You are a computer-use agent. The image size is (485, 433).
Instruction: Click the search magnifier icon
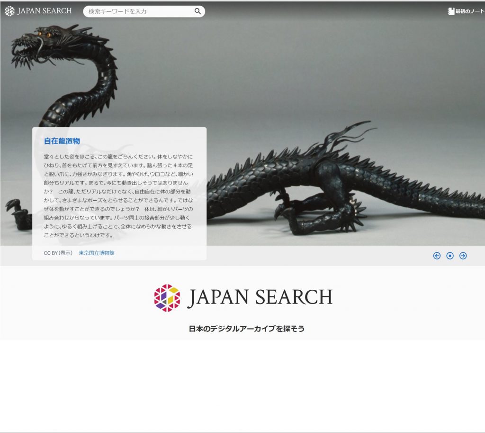click(197, 11)
